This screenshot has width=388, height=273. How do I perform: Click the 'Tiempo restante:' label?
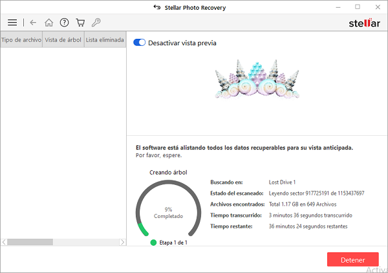[x=231, y=226]
